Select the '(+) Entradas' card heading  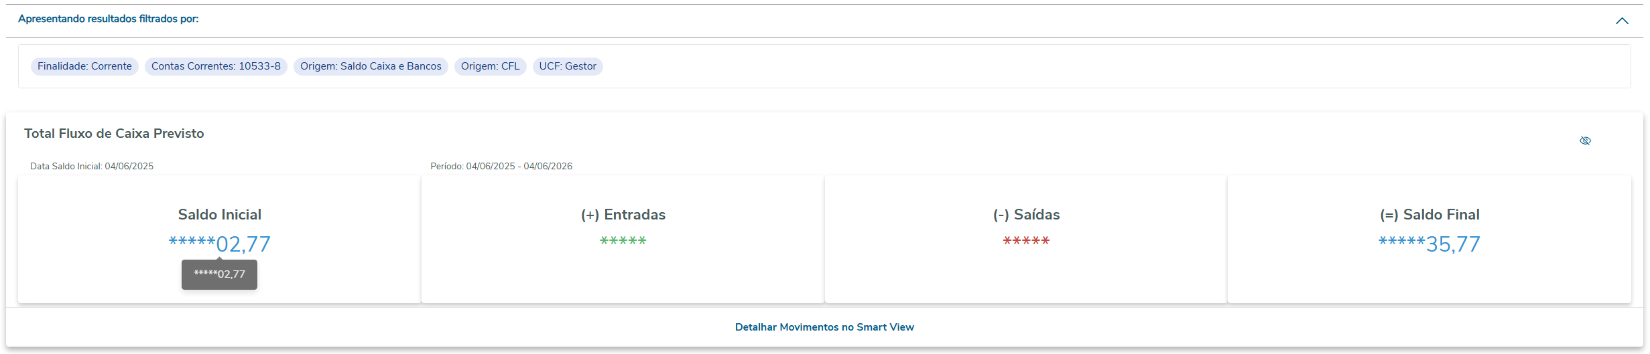[x=623, y=215]
